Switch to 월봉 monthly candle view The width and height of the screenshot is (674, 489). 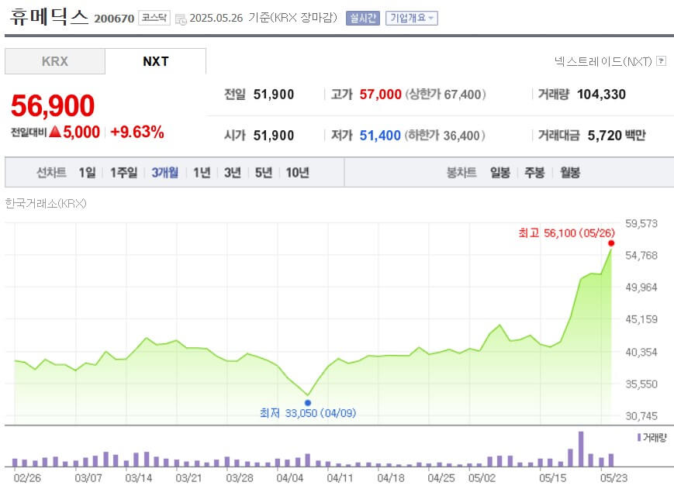(569, 173)
